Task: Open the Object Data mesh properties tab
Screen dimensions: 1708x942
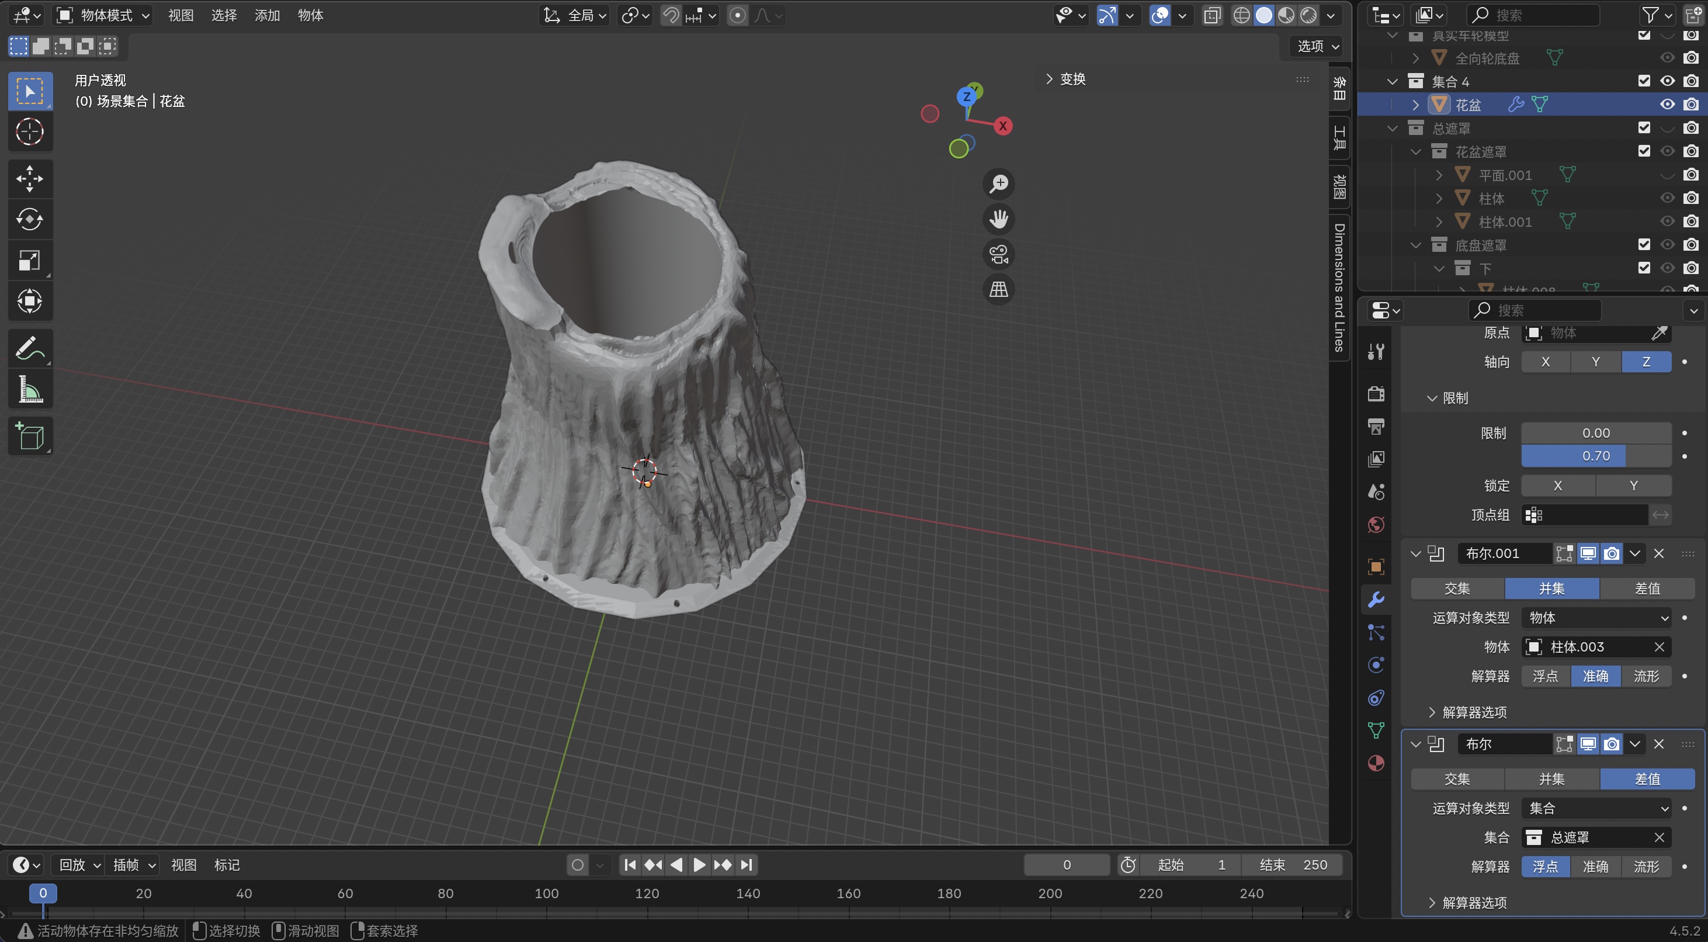Action: pos(1376,730)
